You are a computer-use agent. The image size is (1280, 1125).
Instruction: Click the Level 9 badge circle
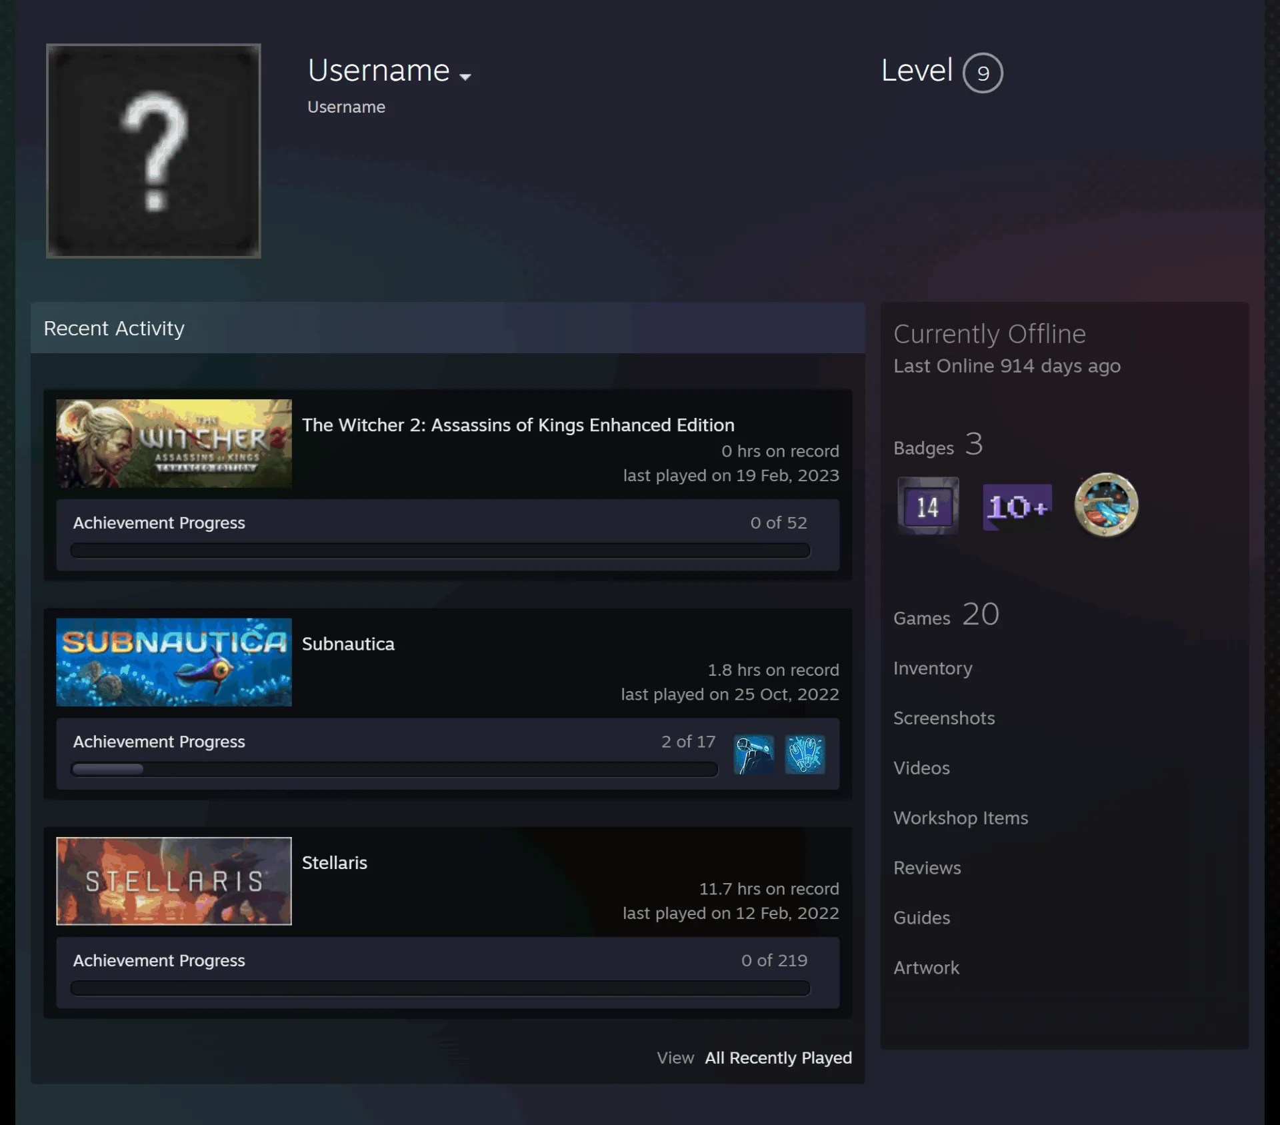983,73
